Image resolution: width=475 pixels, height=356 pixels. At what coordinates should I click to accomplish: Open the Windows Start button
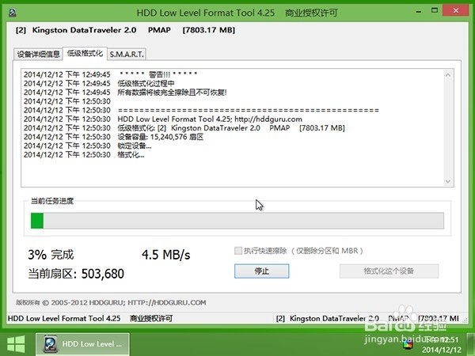tap(16, 344)
